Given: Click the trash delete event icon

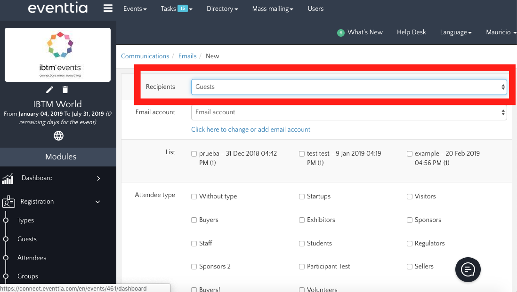Looking at the screenshot, I should pyautogui.click(x=65, y=90).
